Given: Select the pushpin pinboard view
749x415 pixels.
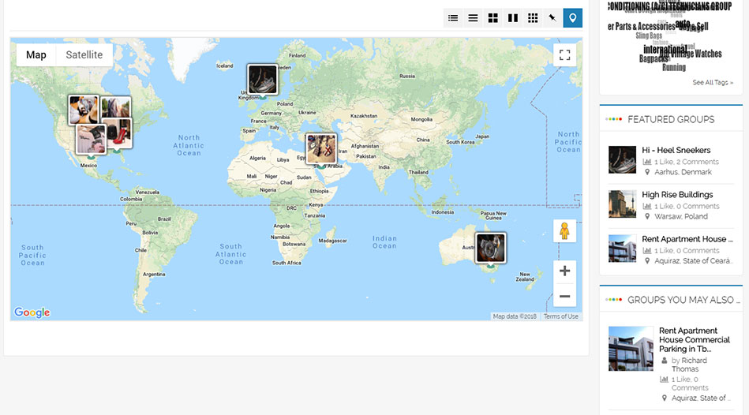Looking at the screenshot, I should coord(552,18).
